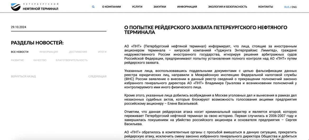
Task: Open the search magnifier icon
Action: [x=93, y=7]
